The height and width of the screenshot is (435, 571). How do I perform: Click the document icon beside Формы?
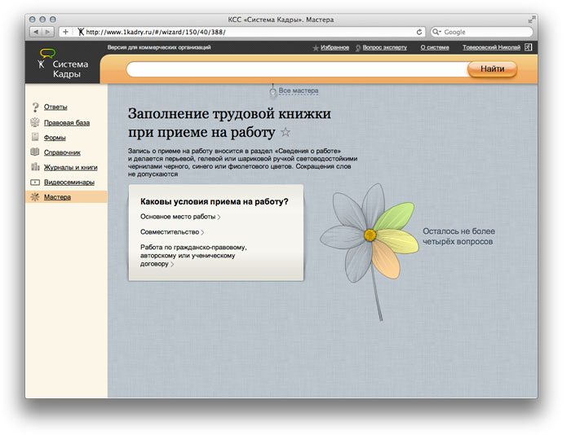[35, 138]
